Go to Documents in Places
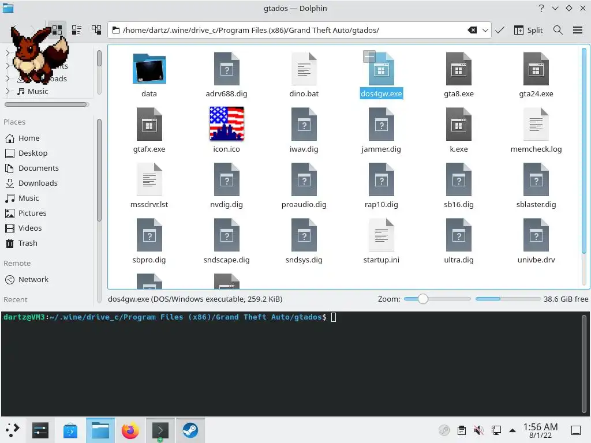 click(x=32, y=168)
